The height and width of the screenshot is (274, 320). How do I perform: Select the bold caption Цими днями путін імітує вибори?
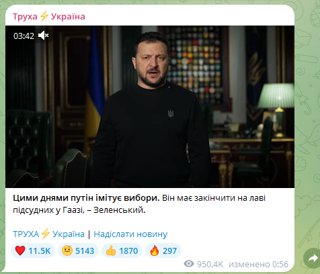[86, 198]
